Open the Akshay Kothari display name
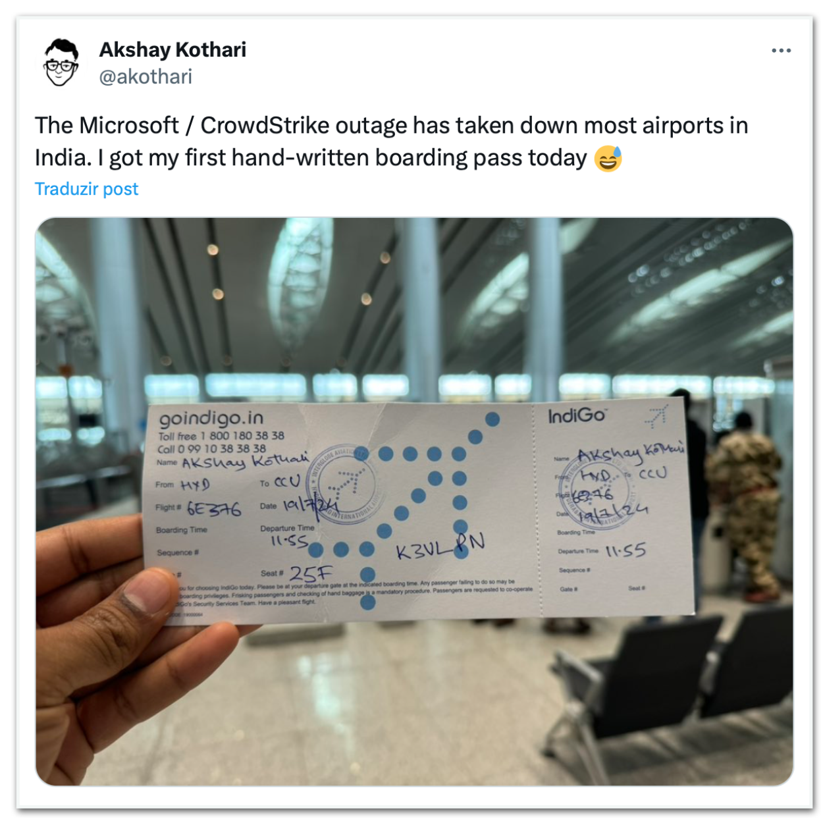 [x=173, y=49]
